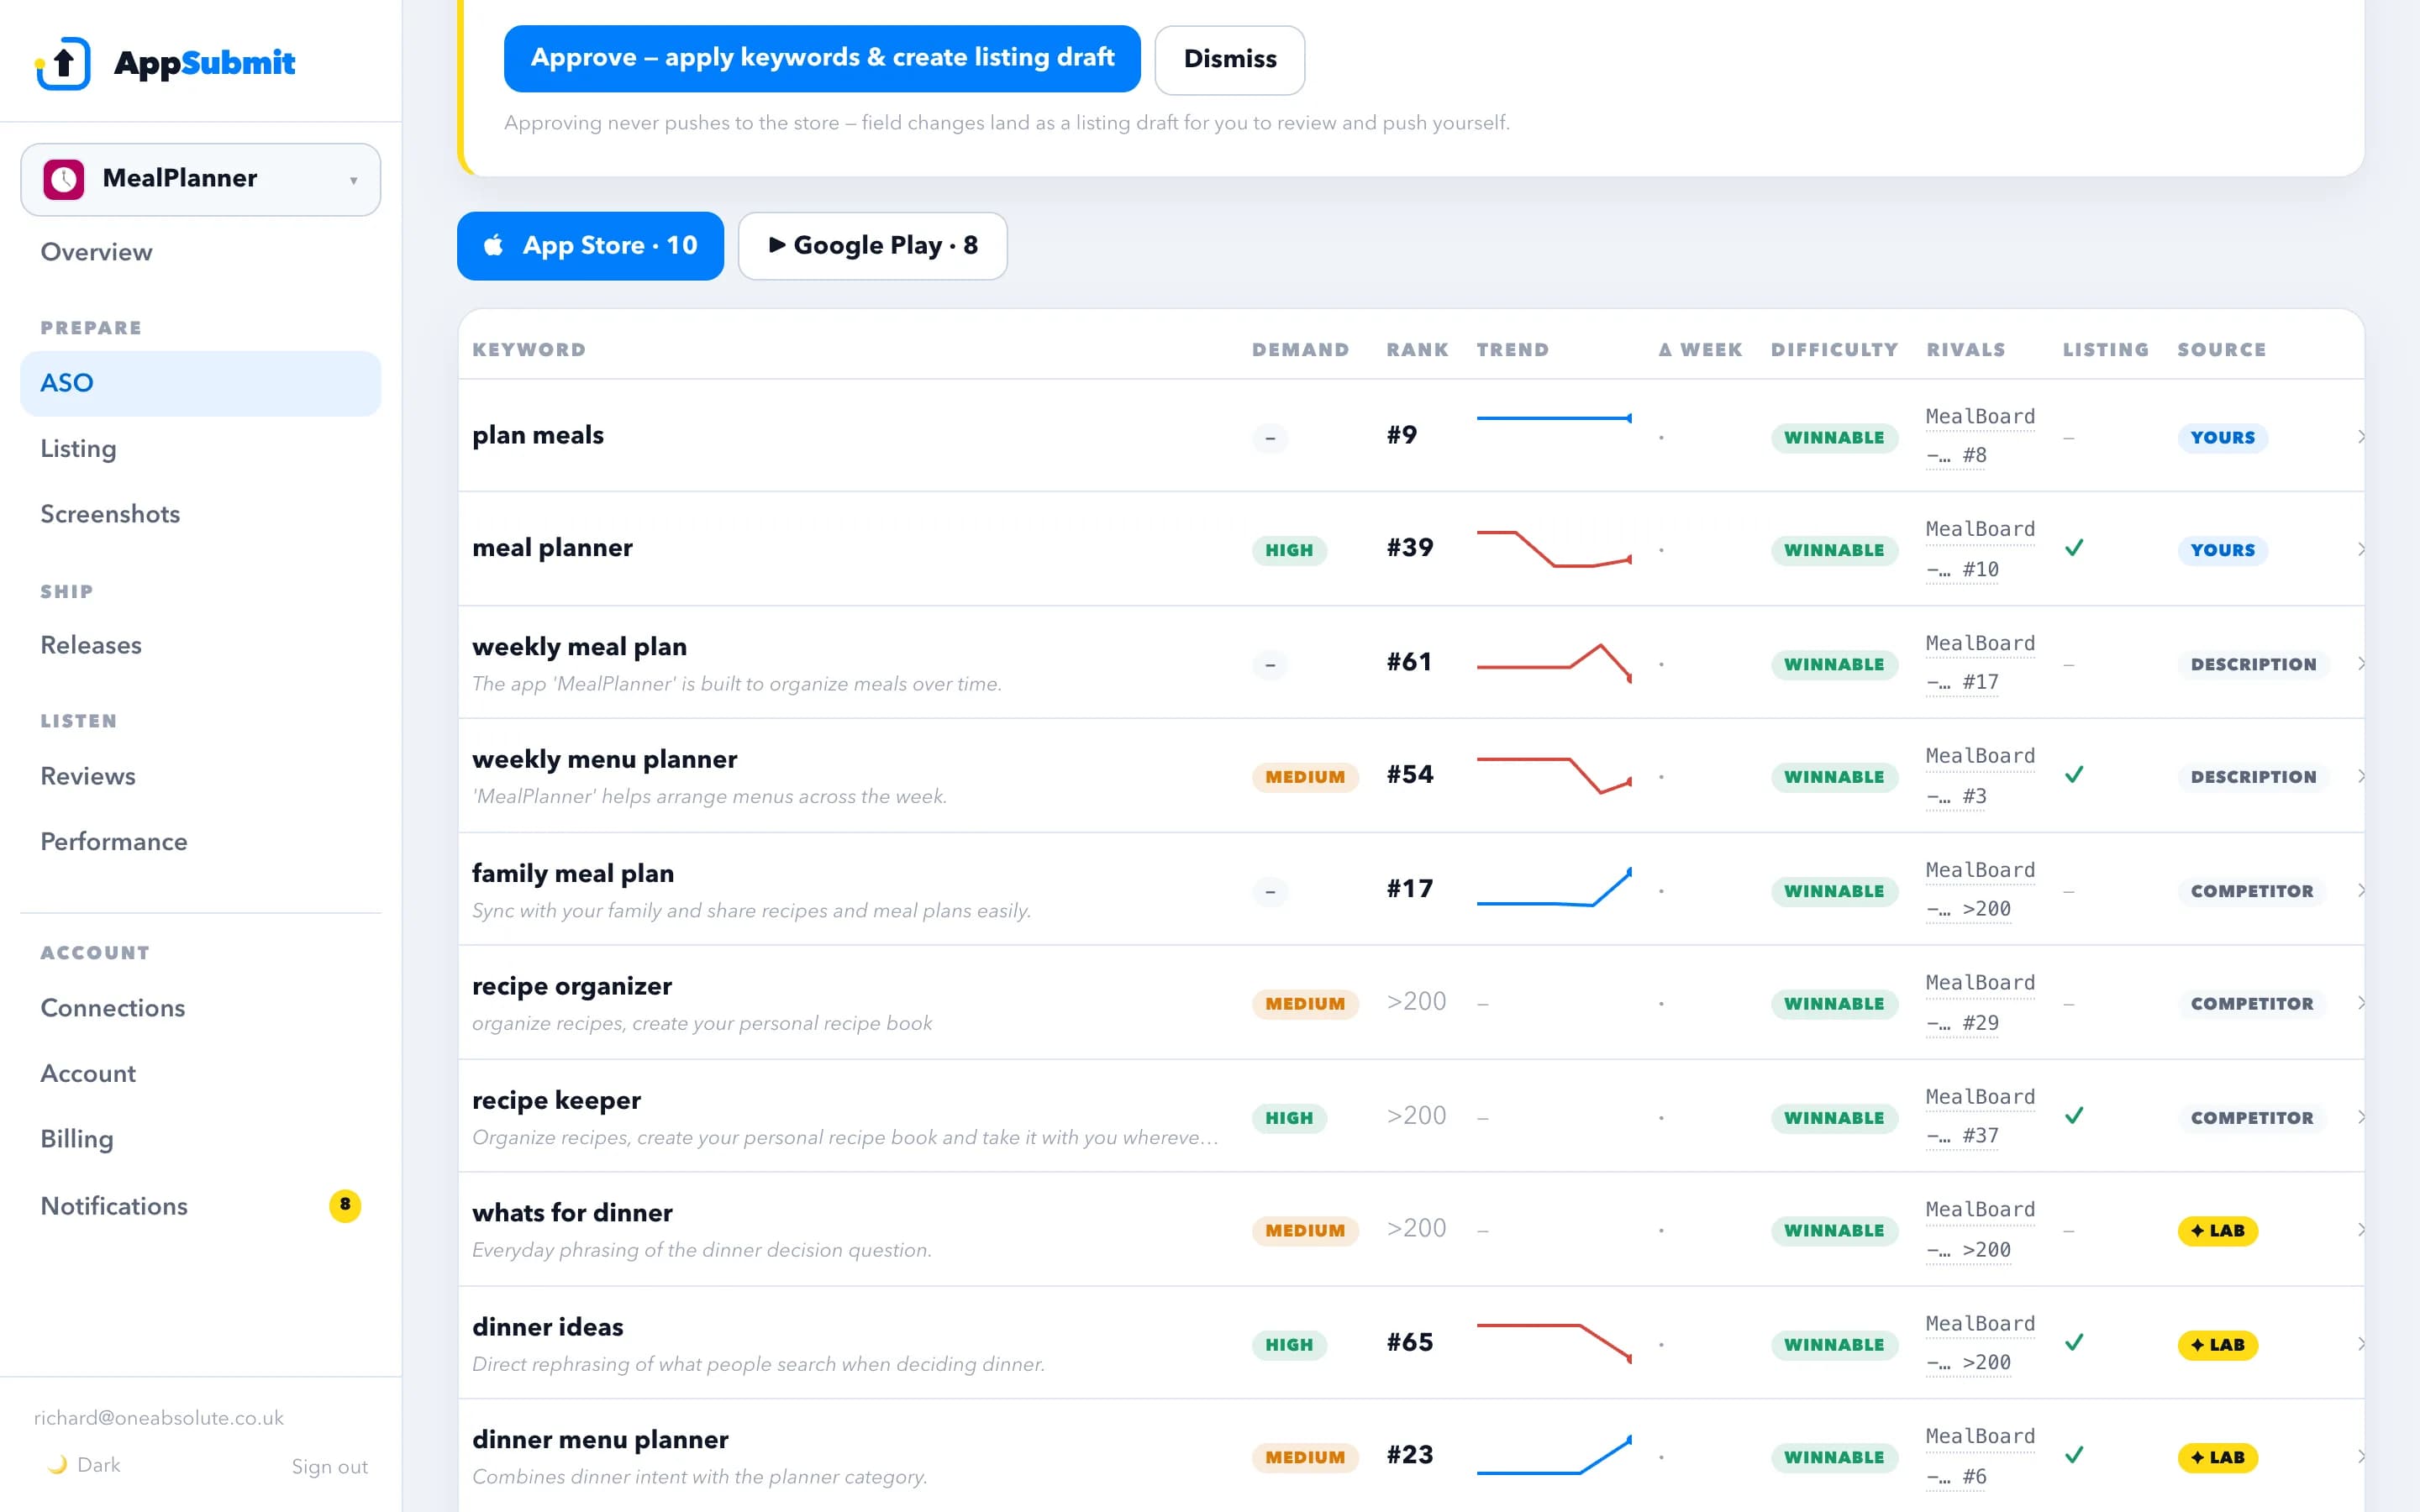The width and height of the screenshot is (2420, 1512).
Task: Switch to the Google Play tab
Action: pos(872,245)
